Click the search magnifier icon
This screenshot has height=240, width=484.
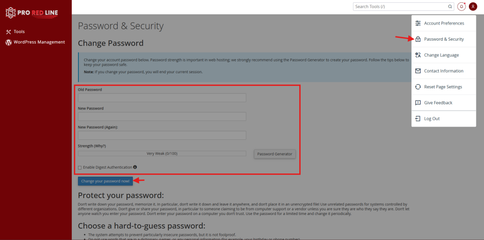pyautogui.click(x=450, y=7)
